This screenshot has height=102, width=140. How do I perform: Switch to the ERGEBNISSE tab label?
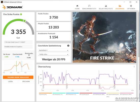(120, 9)
